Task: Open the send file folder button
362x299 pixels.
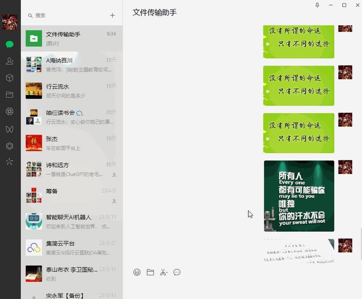Action: (150, 272)
